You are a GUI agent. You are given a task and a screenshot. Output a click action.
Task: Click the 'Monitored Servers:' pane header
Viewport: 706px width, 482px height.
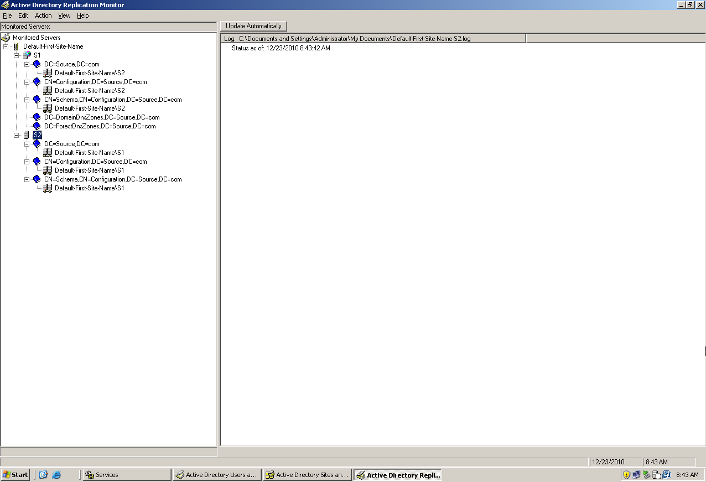click(x=108, y=26)
